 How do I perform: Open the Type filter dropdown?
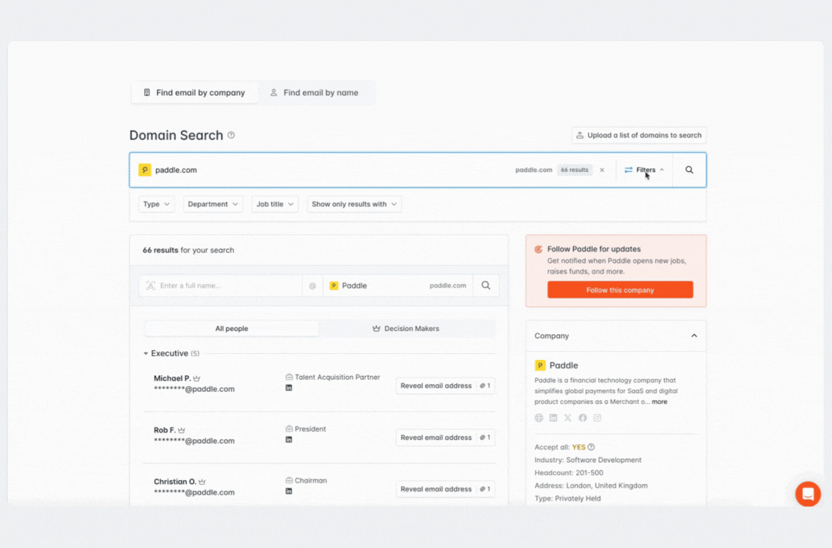pos(156,204)
